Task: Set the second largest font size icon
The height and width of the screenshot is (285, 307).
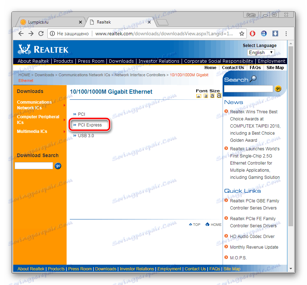Action: [x=212, y=95]
